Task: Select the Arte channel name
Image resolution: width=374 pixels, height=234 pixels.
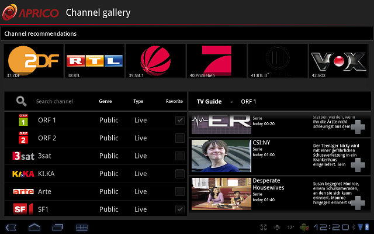Action: 44,191
